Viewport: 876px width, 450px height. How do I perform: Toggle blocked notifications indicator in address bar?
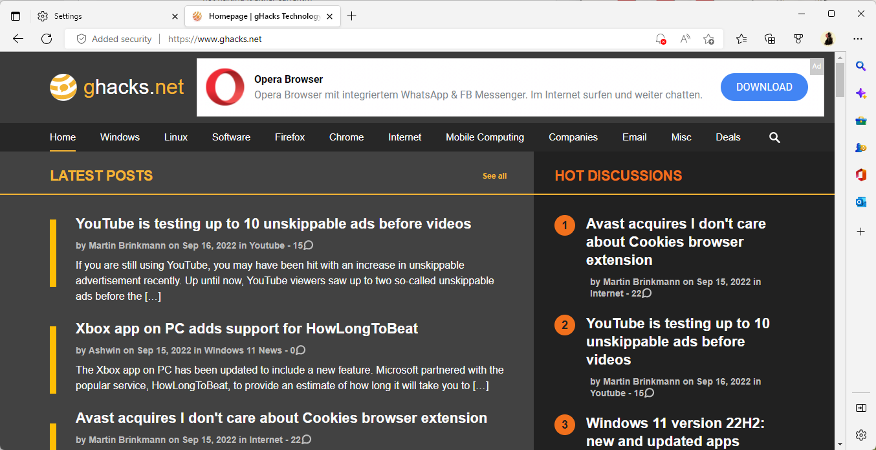click(661, 39)
